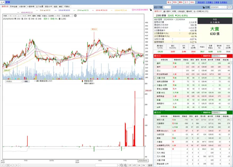Viewport: 233px width, 167px height.
Task: Click the pink clock notice icon above the chart
Action: 133,10
